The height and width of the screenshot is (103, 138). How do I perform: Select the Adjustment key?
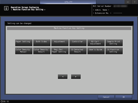[60, 43]
